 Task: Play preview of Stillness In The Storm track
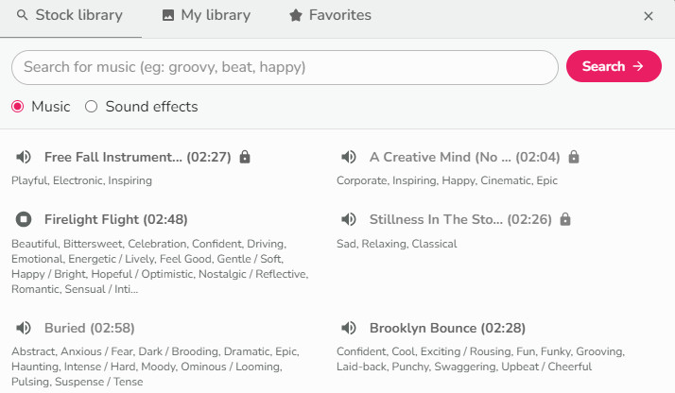[349, 219]
